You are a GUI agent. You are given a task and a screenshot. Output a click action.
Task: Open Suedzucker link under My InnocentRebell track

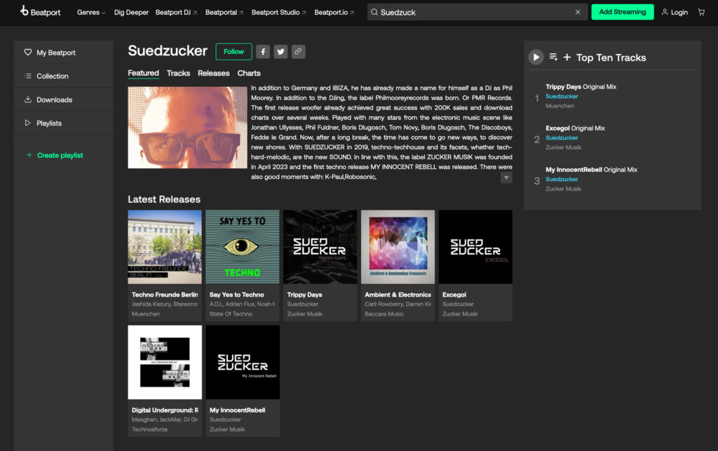click(x=562, y=179)
